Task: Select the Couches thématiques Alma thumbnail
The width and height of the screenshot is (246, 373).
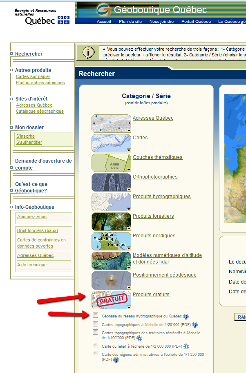Action: tap(111, 163)
